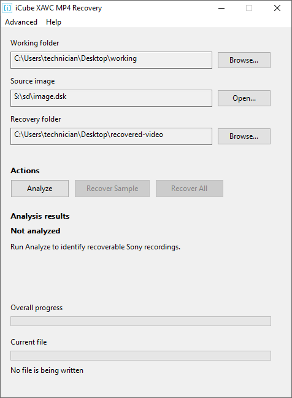292x398 pixels.
Task: Open a Source image file
Action: tap(244, 98)
